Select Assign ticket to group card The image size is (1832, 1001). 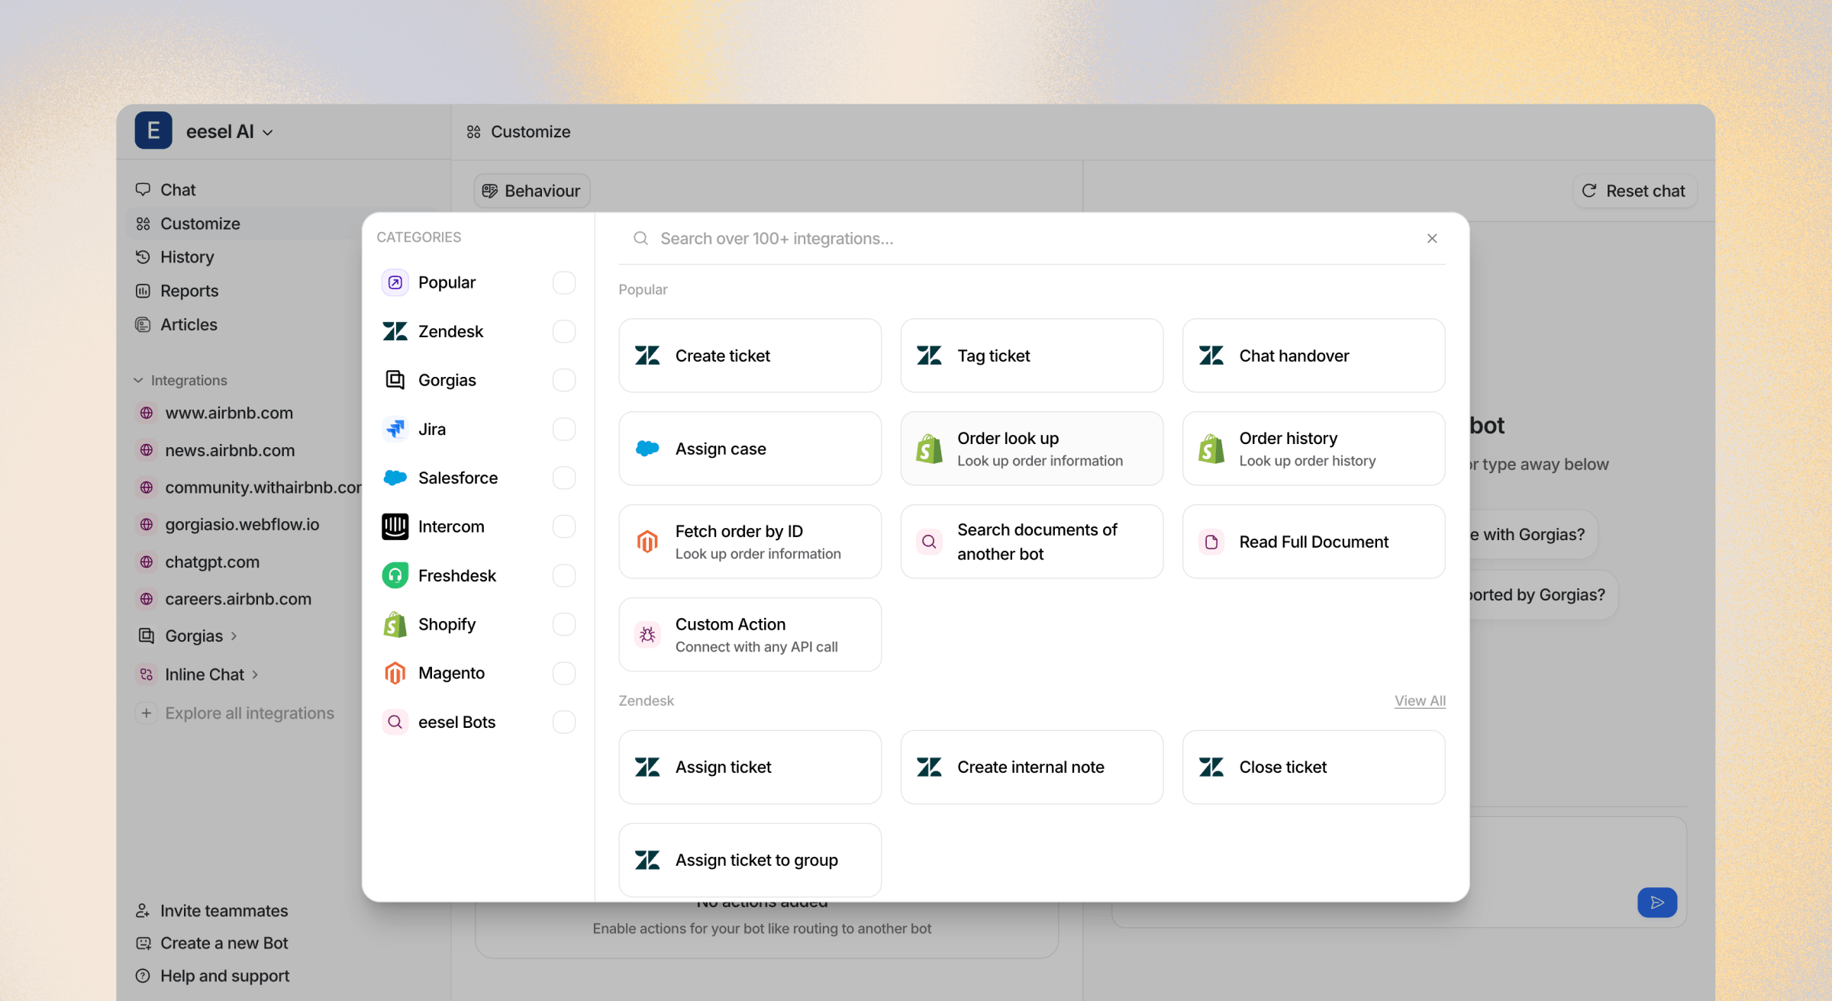coord(750,860)
